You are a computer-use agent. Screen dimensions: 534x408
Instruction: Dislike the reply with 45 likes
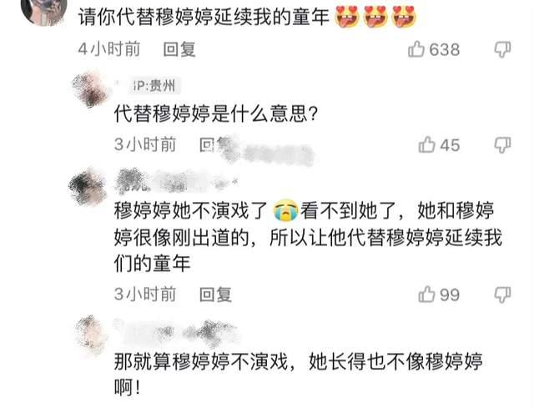(502, 145)
